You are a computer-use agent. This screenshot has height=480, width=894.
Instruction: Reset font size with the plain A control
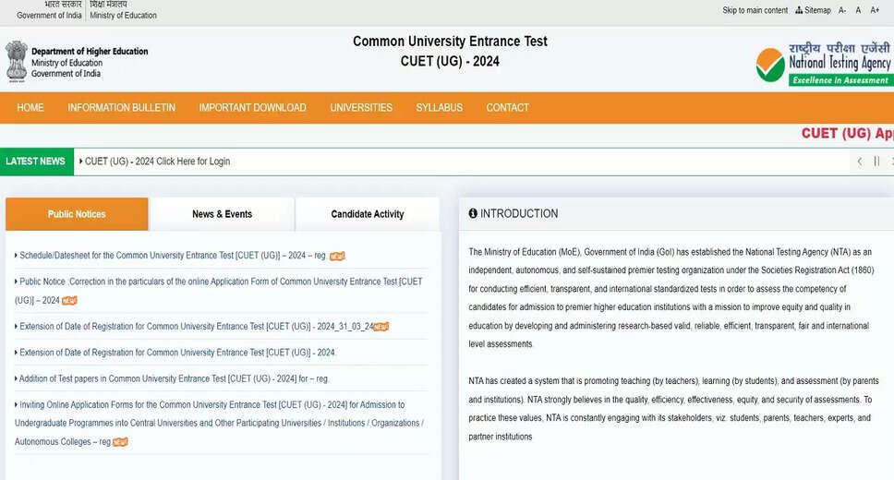(858, 10)
